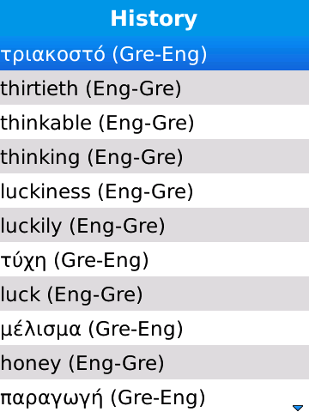Click the word luckiness

tap(45, 191)
